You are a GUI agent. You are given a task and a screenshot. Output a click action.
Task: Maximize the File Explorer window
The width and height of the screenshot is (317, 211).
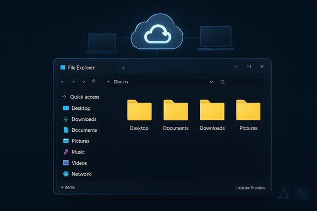[x=249, y=66]
